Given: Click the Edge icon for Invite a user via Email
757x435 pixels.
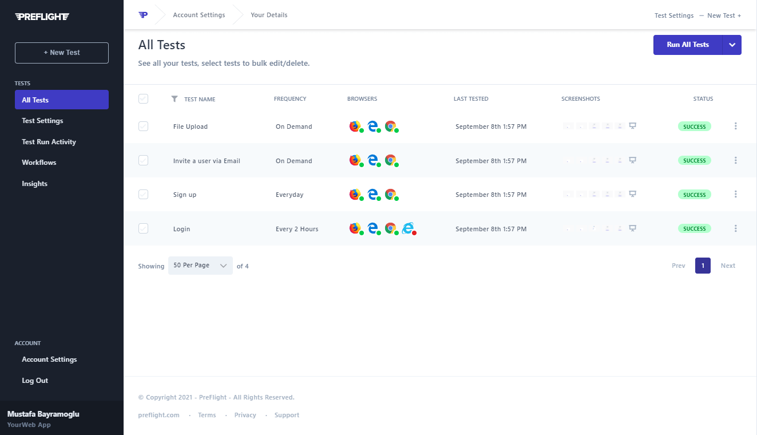Looking at the screenshot, I should coord(373,160).
